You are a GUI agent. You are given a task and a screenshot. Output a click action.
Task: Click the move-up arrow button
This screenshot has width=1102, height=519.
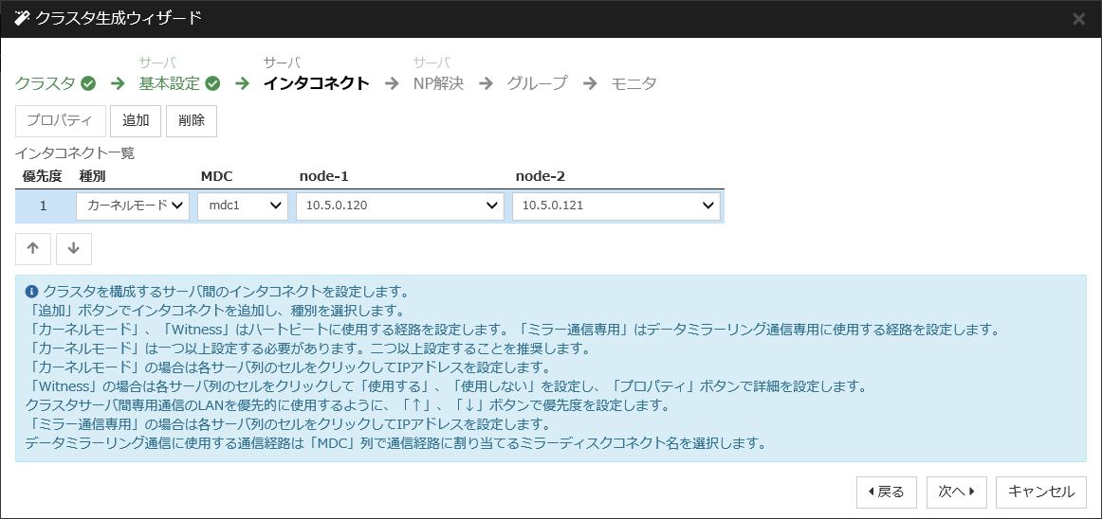(x=33, y=248)
